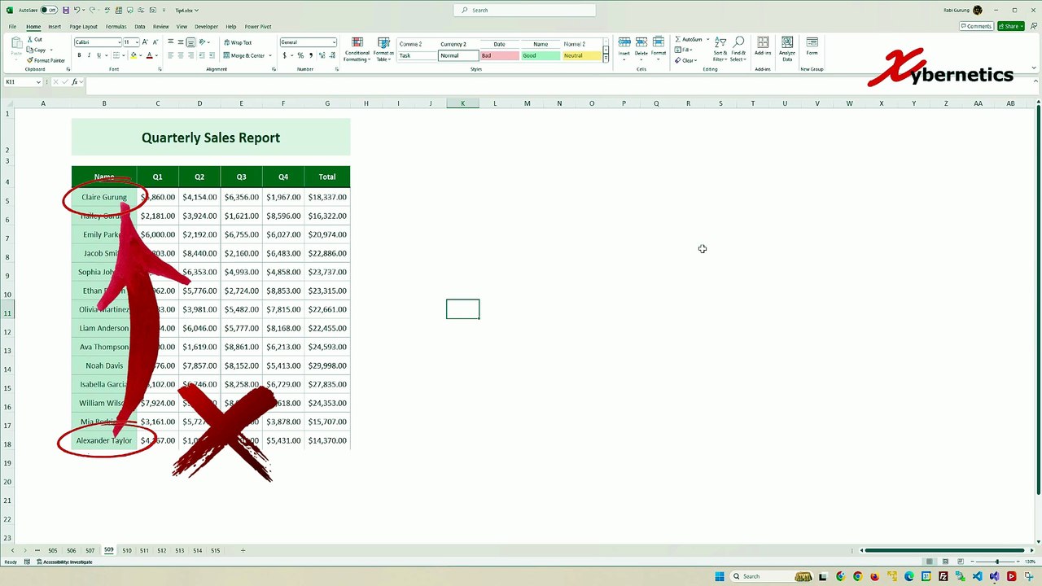Open the Insert ribbon tab
Image resolution: width=1042 pixels, height=586 pixels.
(x=55, y=27)
